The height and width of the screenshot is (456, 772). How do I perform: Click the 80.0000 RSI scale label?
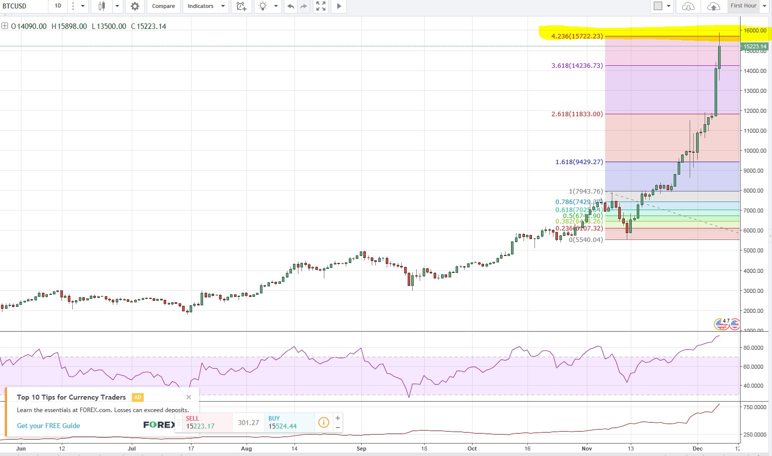(x=754, y=348)
